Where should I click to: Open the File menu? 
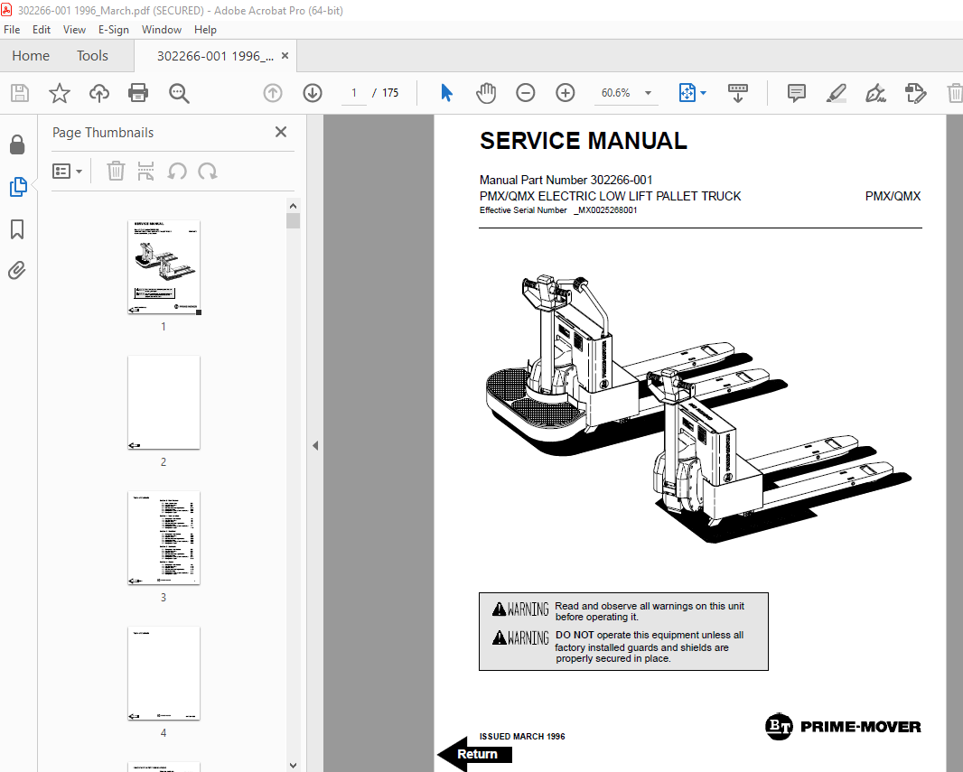click(12, 30)
